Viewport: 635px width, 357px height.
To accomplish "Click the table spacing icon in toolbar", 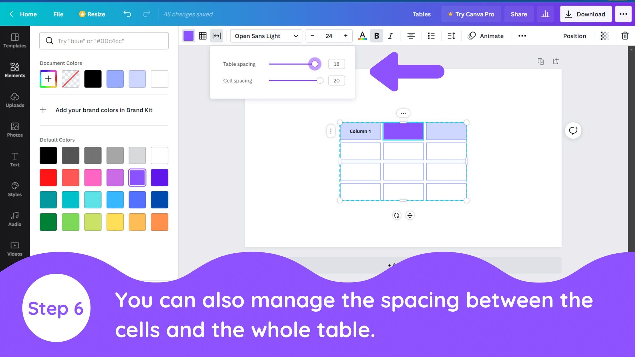I will [x=216, y=36].
